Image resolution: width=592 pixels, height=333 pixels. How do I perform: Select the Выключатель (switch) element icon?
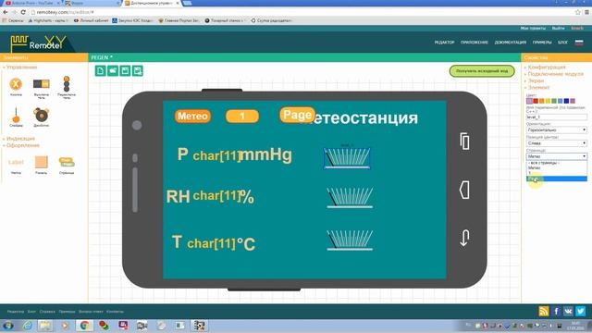[x=41, y=84]
